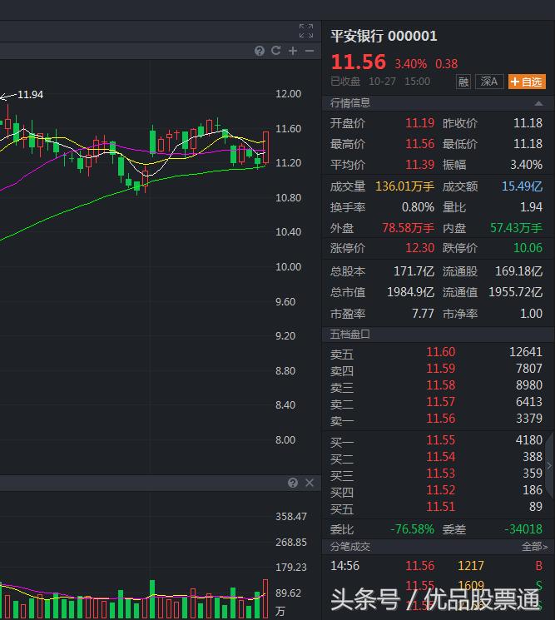Select the 买一 bid row at 11.55
555x620 pixels.
tap(436, 440)
